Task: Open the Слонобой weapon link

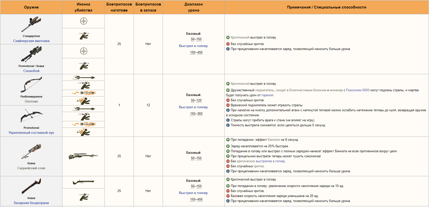Action: pyautogui.click(x=31, y=71)
